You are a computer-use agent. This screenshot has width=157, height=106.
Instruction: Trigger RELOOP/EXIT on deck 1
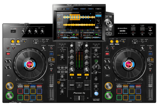[x=24, y=41]
